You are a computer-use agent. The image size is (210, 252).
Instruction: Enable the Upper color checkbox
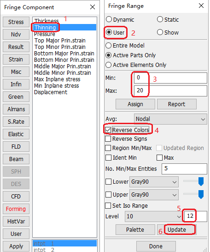tap(109, 195)
